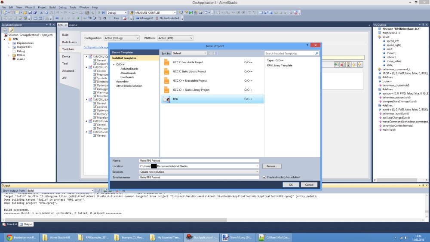Click the search magnifier in Installed Templates box
430x242 pixels.
(x=317, y=53)
